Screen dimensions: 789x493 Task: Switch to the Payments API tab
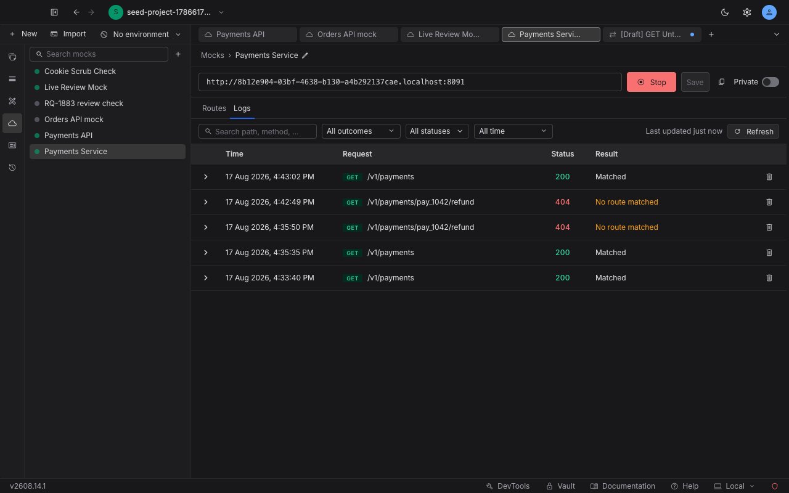[248, 35]
